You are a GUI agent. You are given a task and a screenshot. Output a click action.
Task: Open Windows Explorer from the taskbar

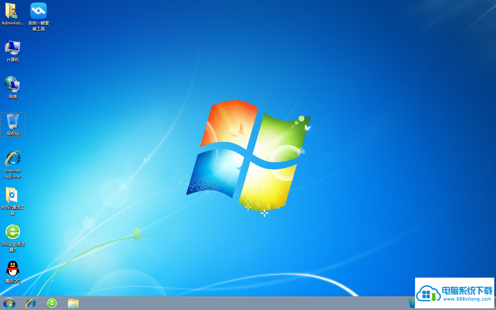coord(73,303)
